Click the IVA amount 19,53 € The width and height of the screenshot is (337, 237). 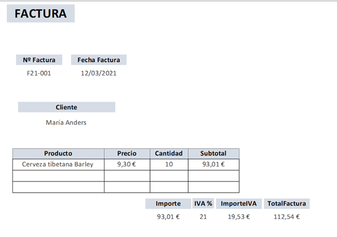[239, 217]
